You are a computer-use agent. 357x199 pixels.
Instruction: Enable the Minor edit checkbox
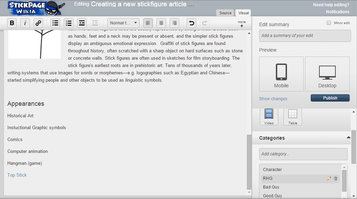pyautogui.click(x=329, y=23)
